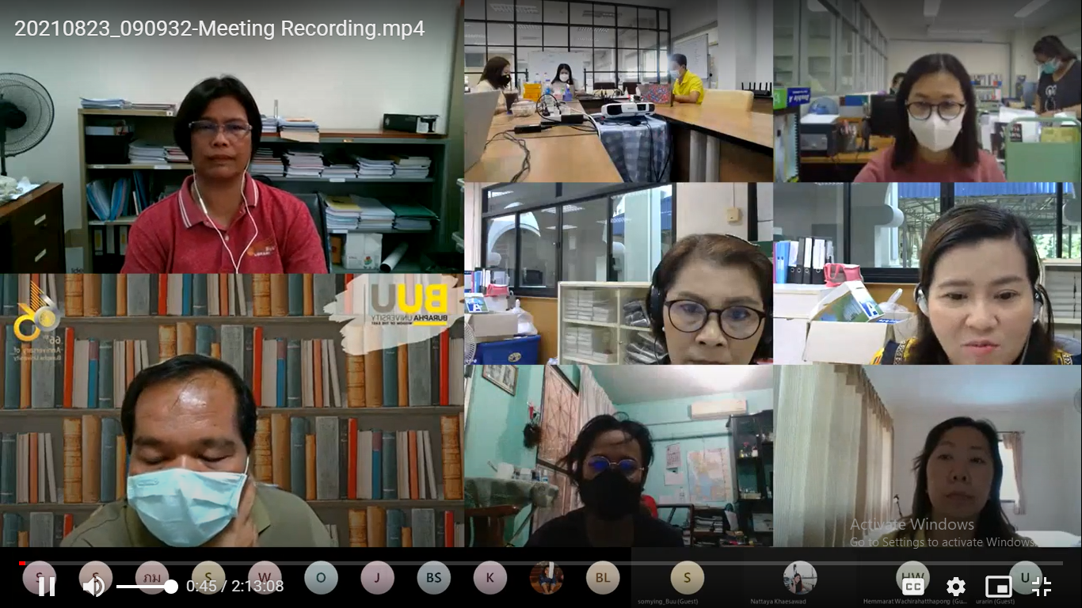Toggle closed captions CC button
This screenshot has height=608, width=1082.
913,587
